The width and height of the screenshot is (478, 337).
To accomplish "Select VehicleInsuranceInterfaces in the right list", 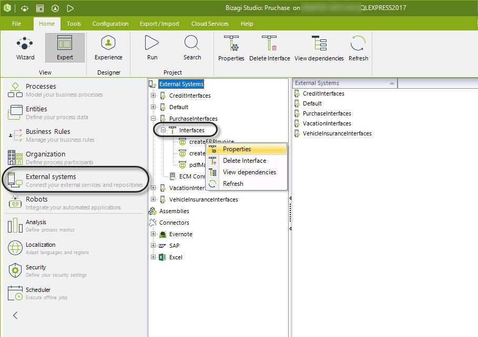I will 337,133.
